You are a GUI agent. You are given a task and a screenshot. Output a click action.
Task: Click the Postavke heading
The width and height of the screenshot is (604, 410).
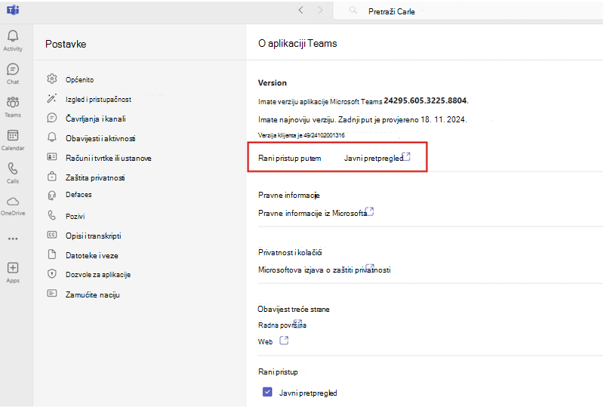[x=66, y=44]
